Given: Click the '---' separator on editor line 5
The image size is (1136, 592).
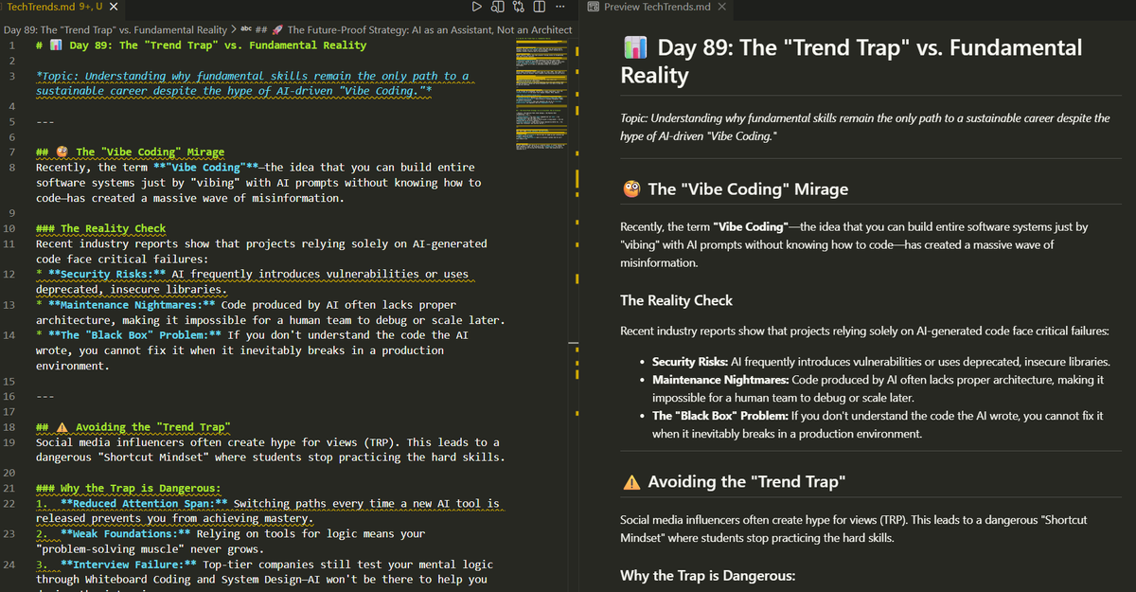Looking at the screenshot, I should coord(44,122).
